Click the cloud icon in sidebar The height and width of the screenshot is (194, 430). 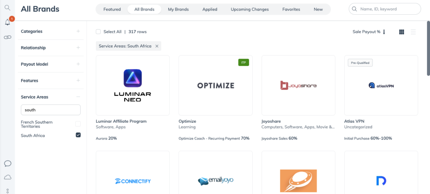pos(8,177)
